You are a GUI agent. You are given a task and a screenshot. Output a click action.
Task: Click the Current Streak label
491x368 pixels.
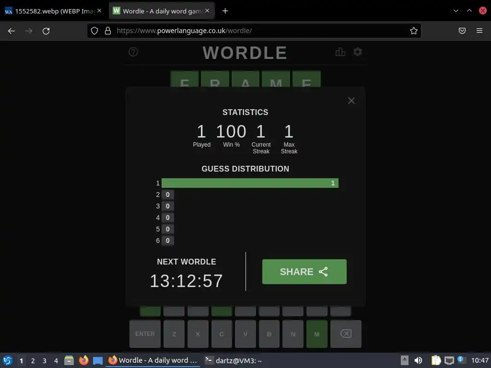pos(261,148)
